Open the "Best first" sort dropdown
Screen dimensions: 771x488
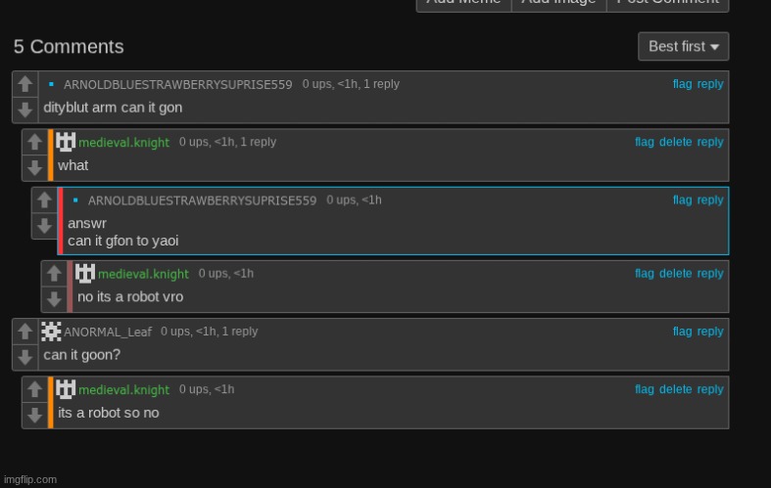point(683,46)
